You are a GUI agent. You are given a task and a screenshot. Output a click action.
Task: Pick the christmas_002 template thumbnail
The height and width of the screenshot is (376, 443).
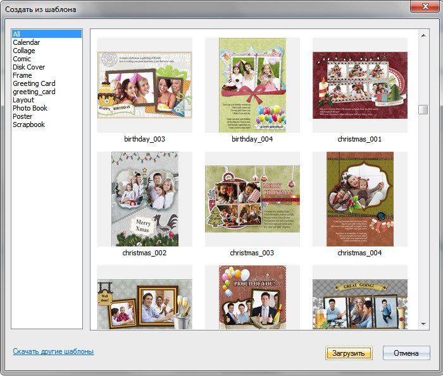145,199
